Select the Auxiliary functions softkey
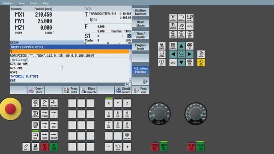 tap(140, 12)
